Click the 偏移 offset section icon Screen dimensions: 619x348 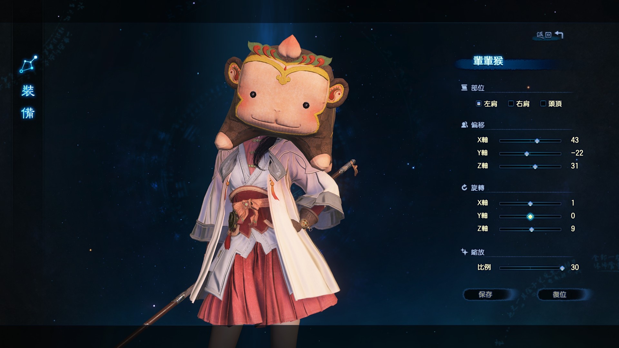(x=464, y=125)
